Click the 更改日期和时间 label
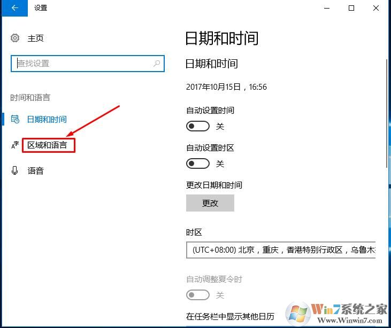 point(214,185)
